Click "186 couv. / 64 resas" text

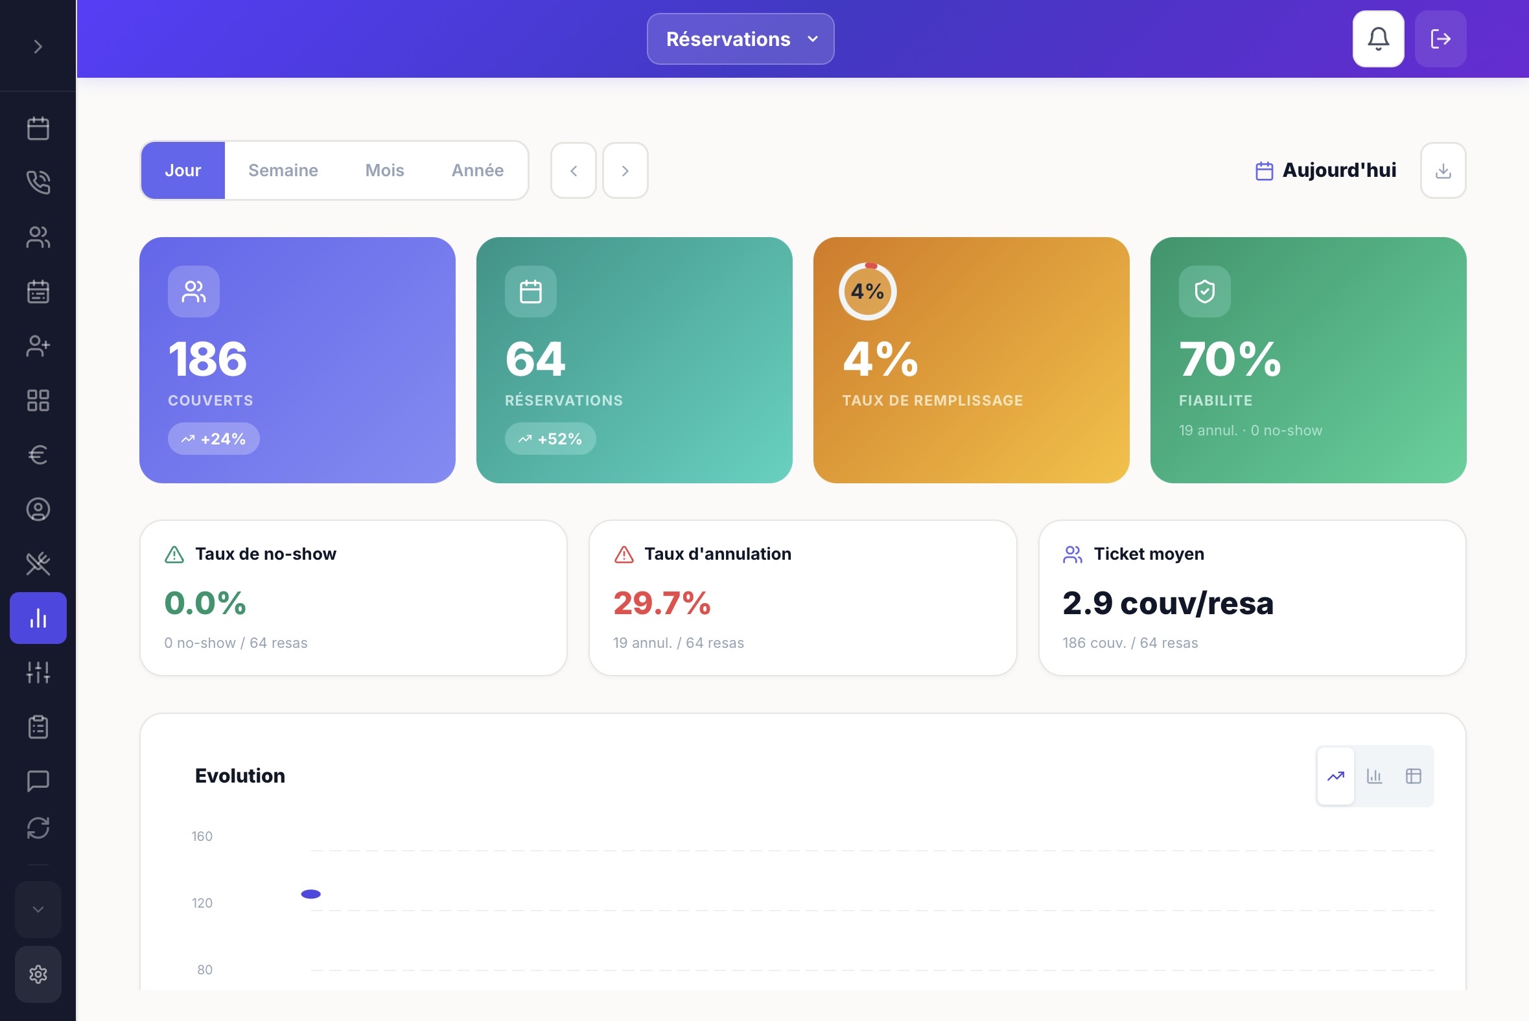coord(1130,643)
